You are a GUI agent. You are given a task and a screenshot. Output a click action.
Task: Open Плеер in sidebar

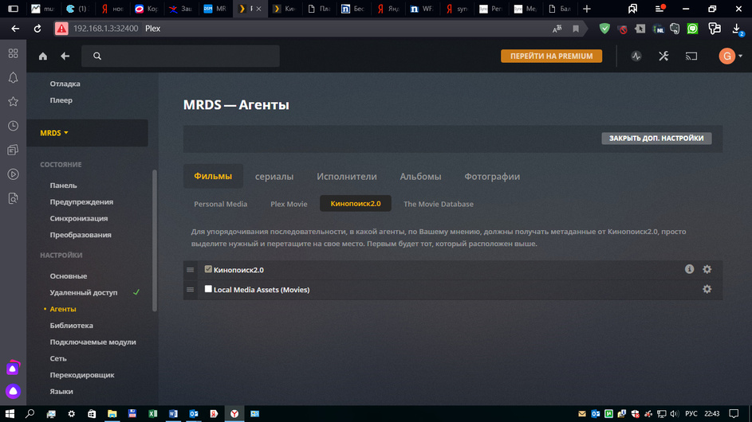[x=61, y=100]
